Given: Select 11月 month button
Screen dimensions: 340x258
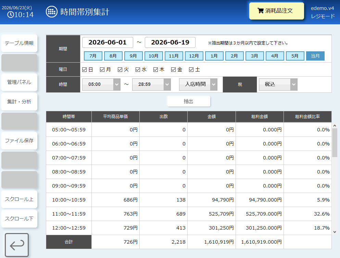Looking at the screenshot, I should (174, 56).
